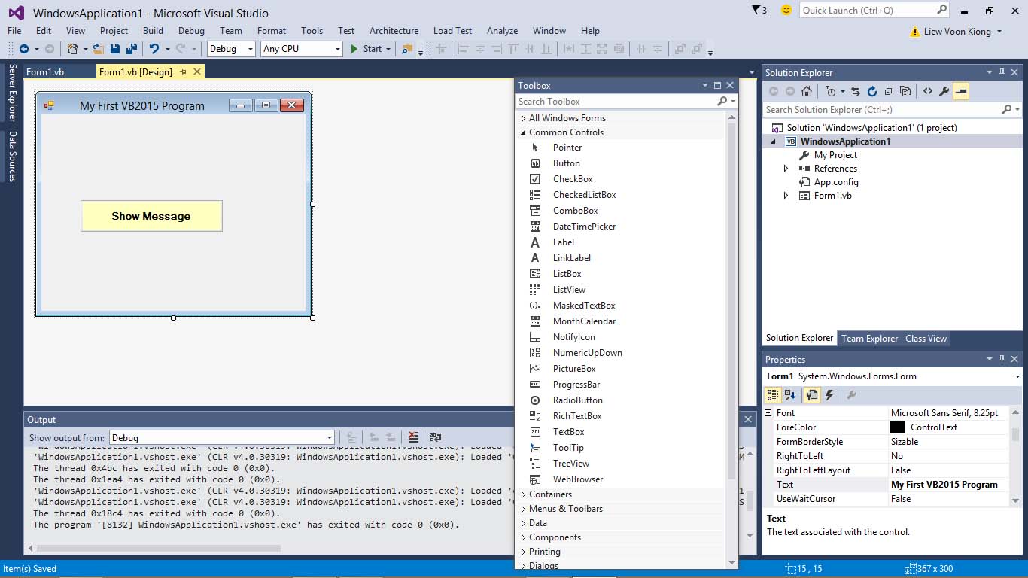Toggle auto-hide pin on the Toolbox panel
1028x578 pixels.
pyautogui.click(x=718, y=85)
